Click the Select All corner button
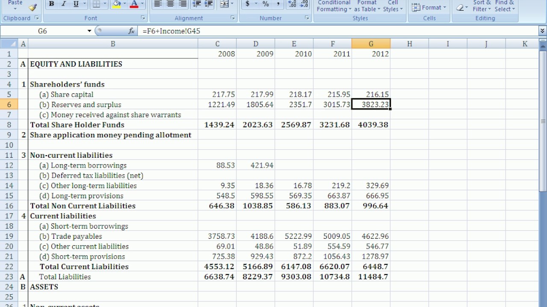The width and height of the screenshot is (547, 307). point(9,43)
